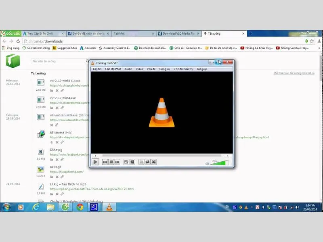Click the VLC seek progress bar
The height and width of the screenshot is (242, 323).
pos(162,156)
